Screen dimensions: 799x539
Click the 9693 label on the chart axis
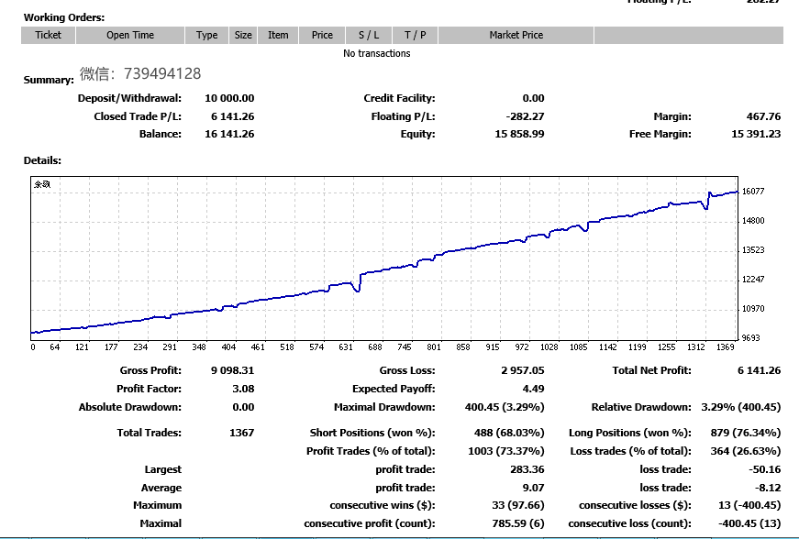(751, 338)
